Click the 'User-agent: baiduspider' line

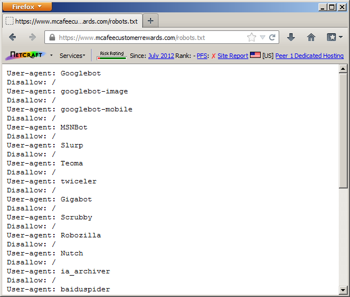click(x=58, y=289)
